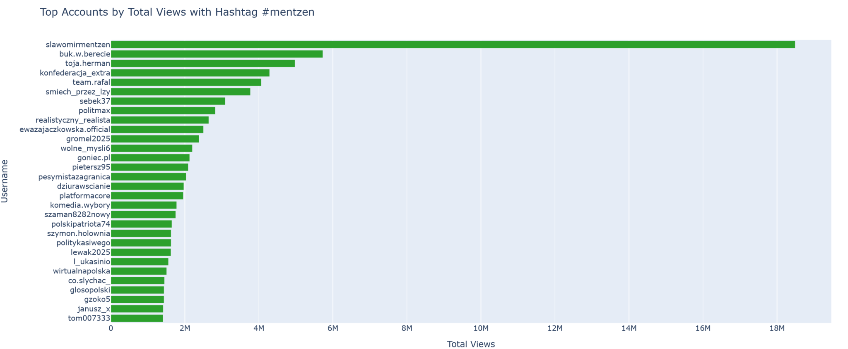
Task: Select the smiech_przez_lzy bar
Action: (x=181, y=92)
